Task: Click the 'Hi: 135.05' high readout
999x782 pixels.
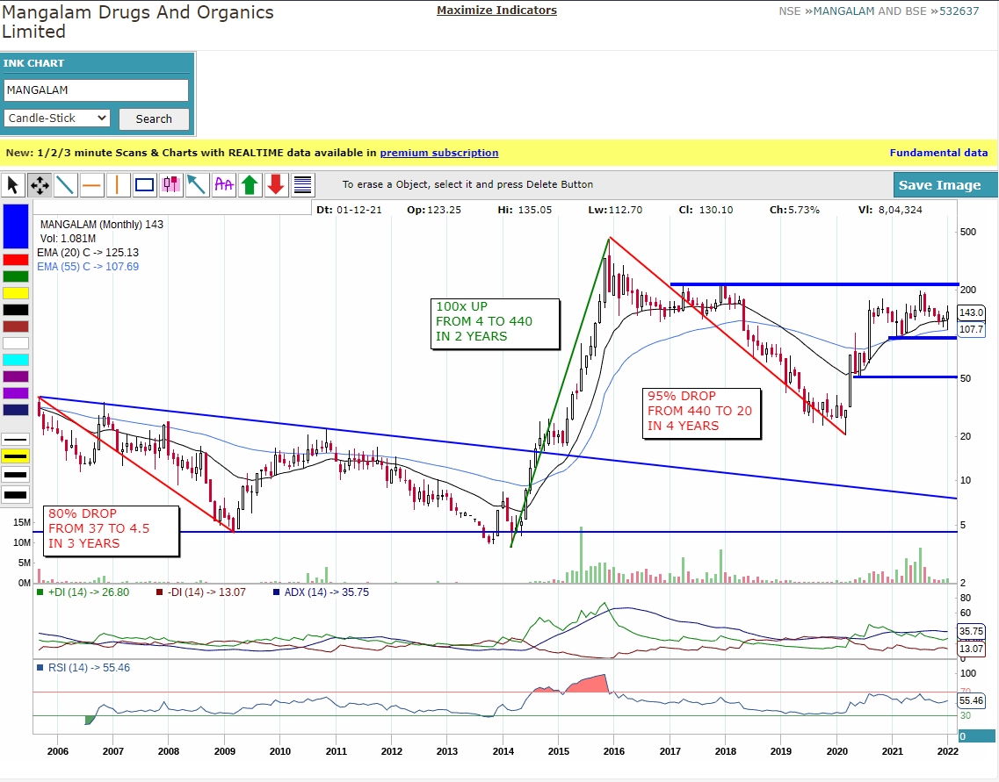Action: (525, 210)
